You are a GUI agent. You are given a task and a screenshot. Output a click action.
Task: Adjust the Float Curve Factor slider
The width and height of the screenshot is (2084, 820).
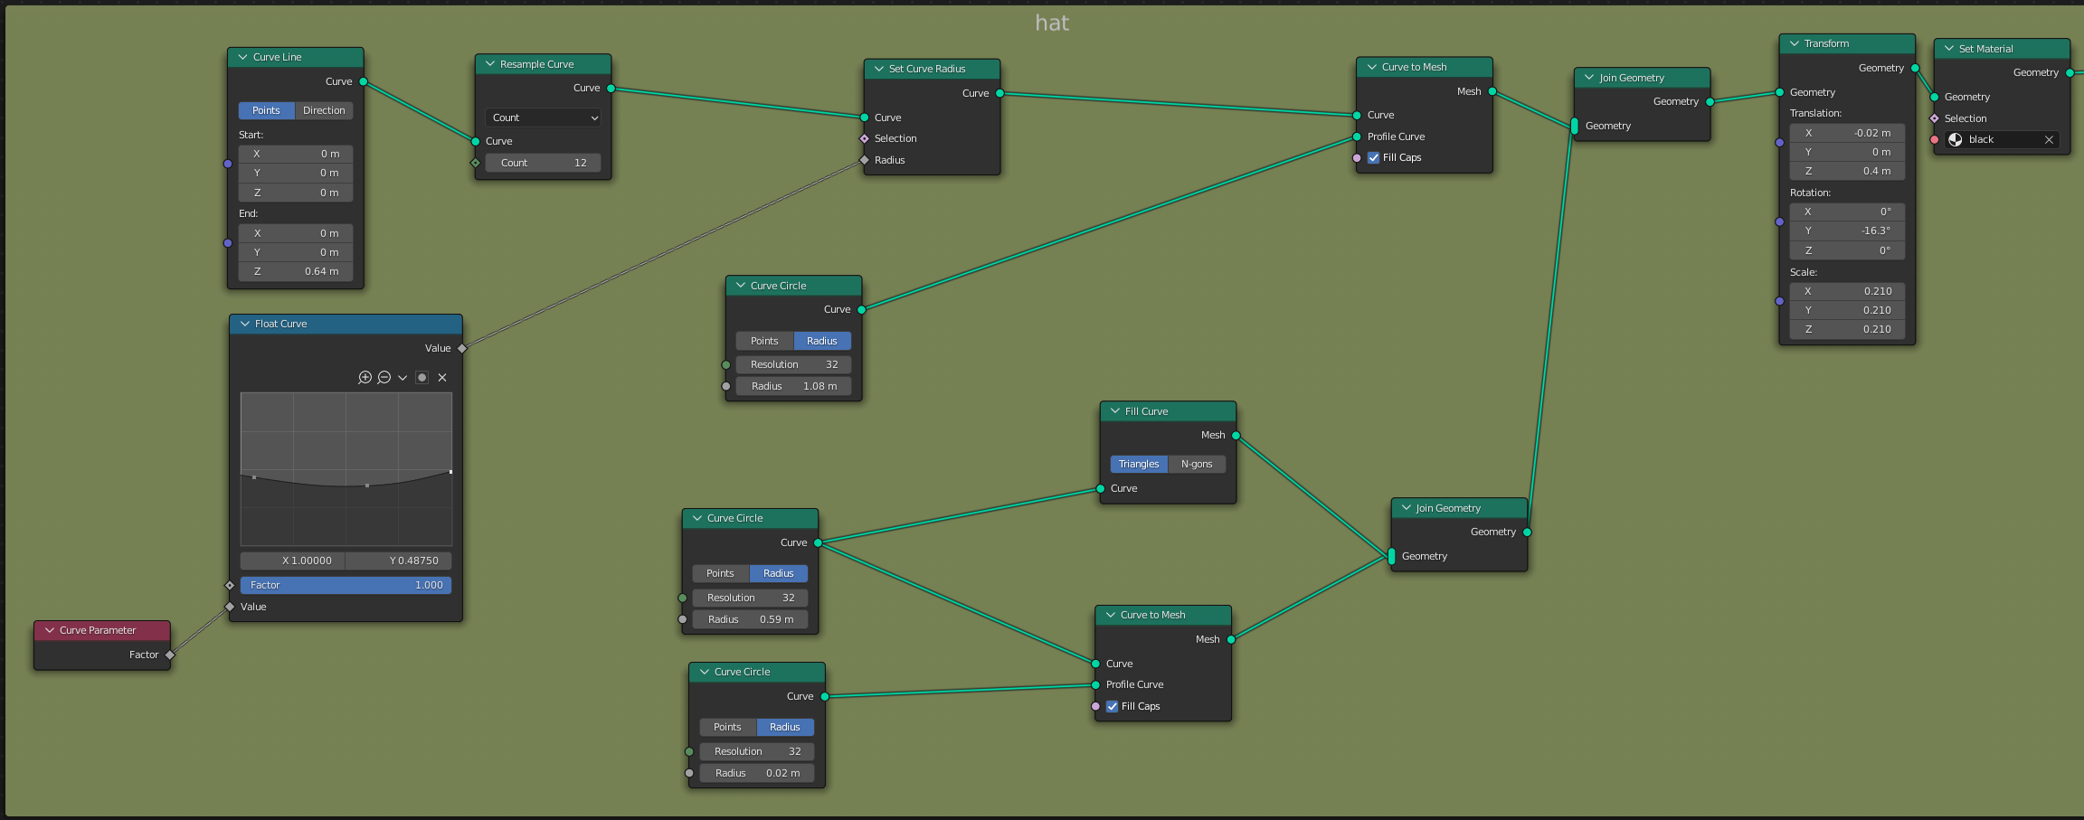pos(346,585)
